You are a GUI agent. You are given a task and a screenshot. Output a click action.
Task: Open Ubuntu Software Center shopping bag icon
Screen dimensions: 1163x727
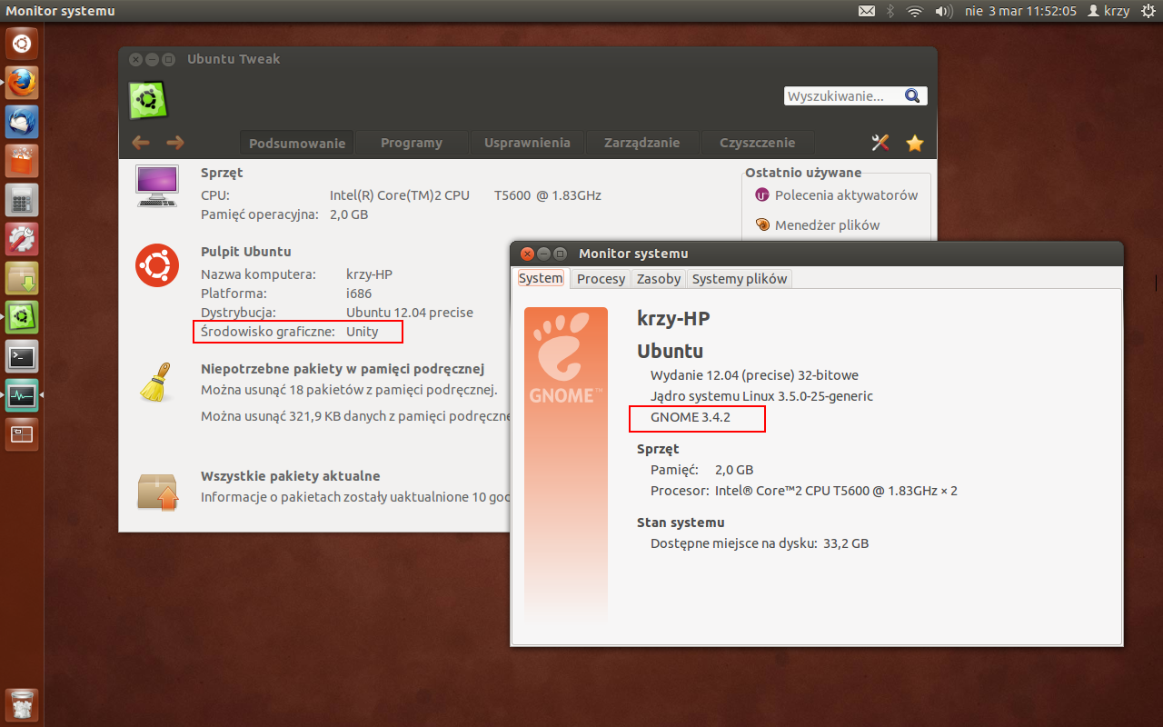(x=22, y=161)
